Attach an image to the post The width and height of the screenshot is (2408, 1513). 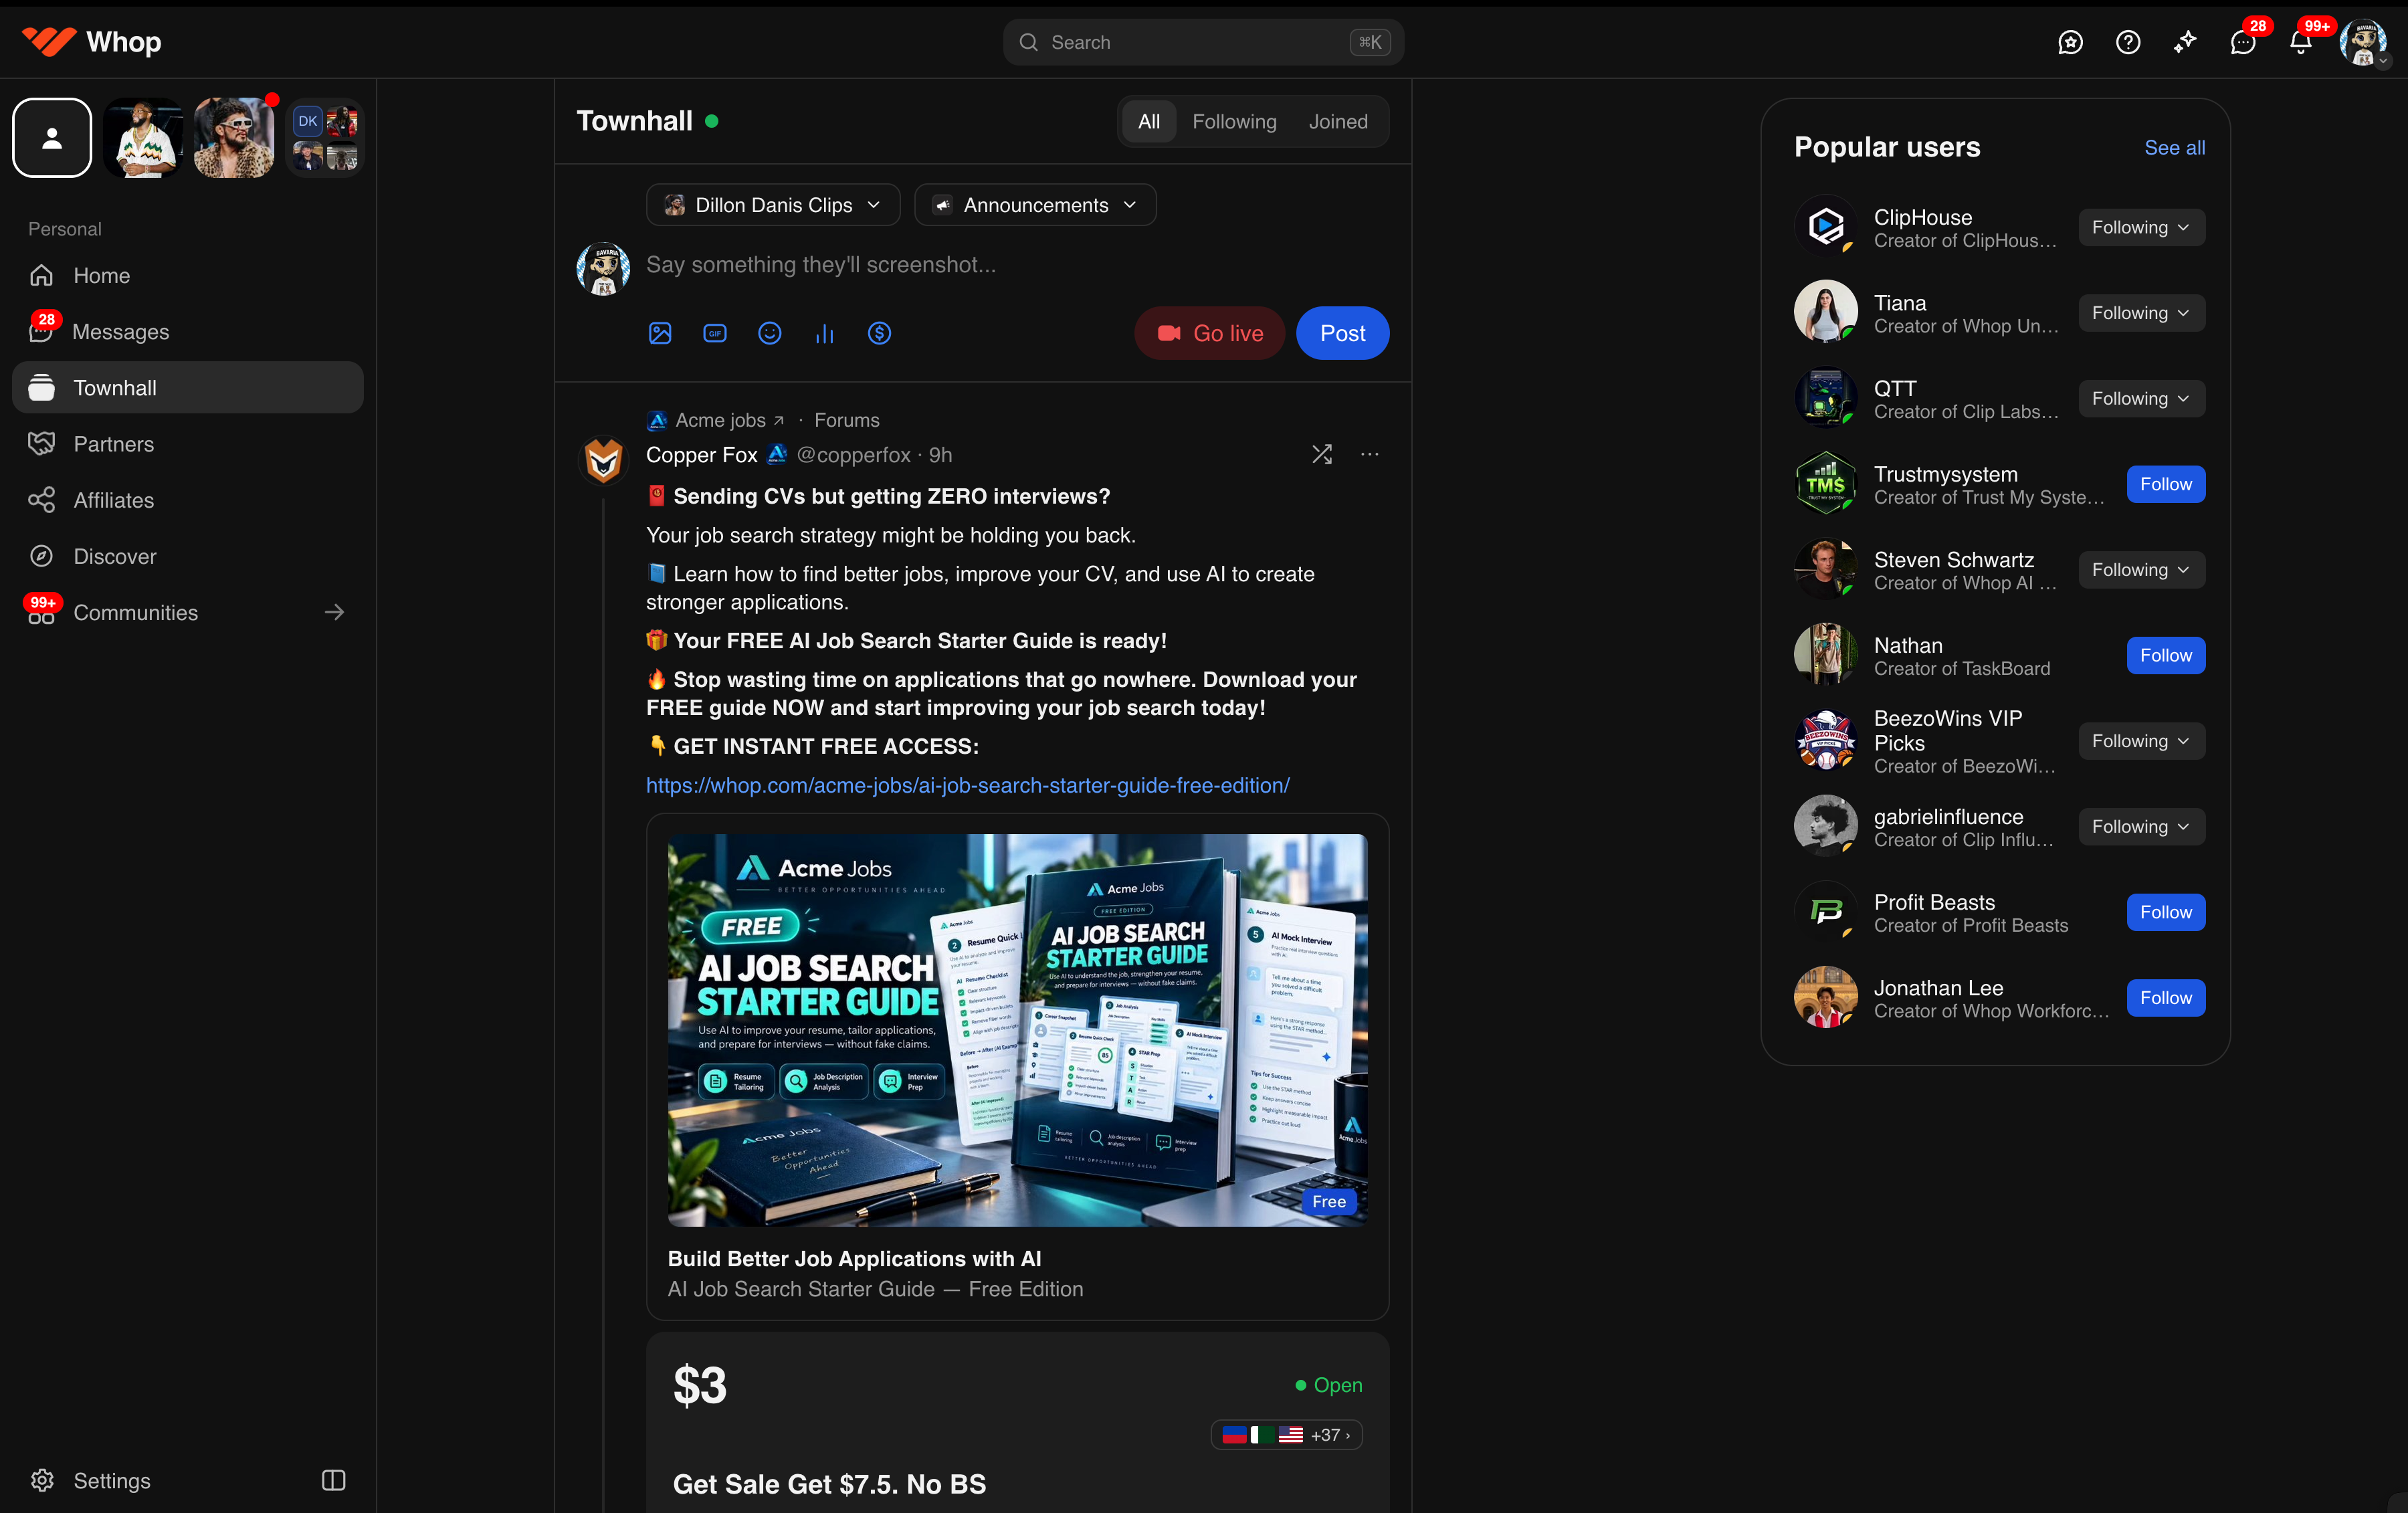pos(660,333)
